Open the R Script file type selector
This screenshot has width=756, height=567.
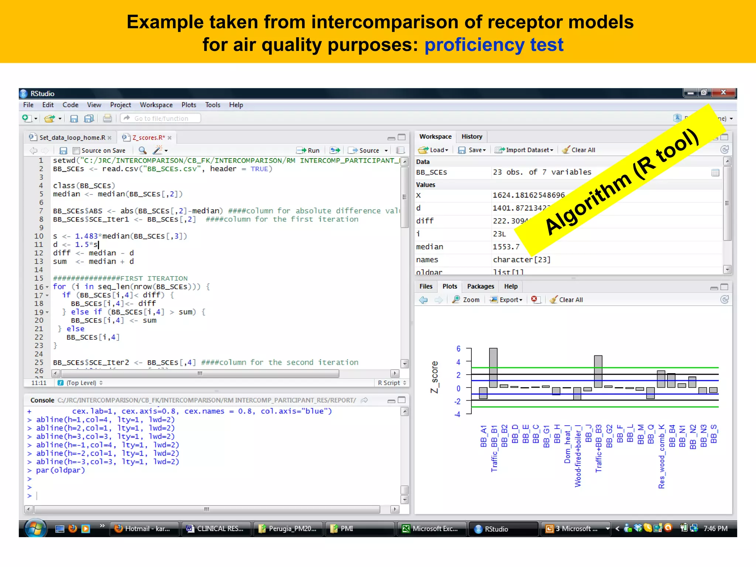click(392, 383)
